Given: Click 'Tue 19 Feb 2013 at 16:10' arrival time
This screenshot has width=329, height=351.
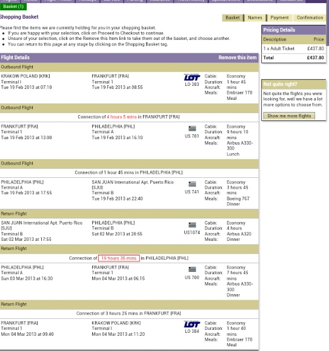Looking at the screenshot, I should coord(117,137).
